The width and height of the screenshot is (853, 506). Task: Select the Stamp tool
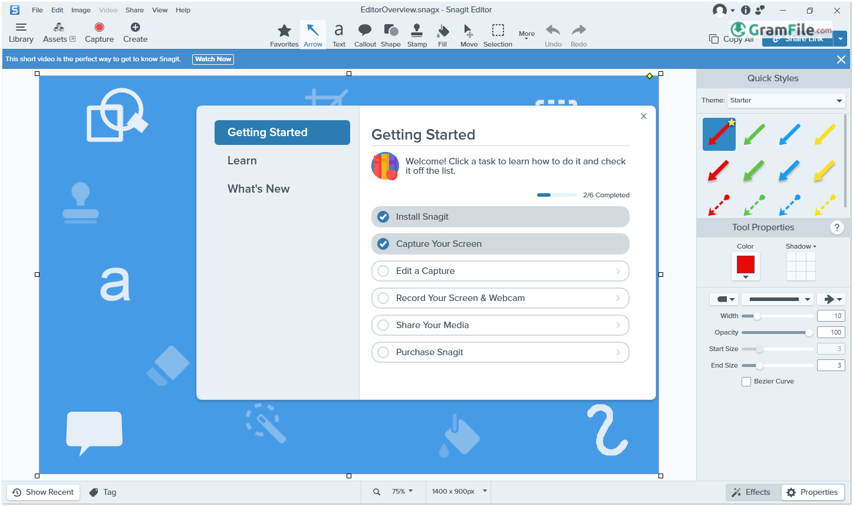point(417,35)
